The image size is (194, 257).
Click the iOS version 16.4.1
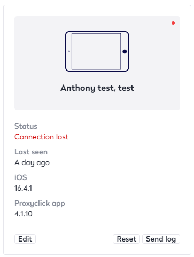23,188
